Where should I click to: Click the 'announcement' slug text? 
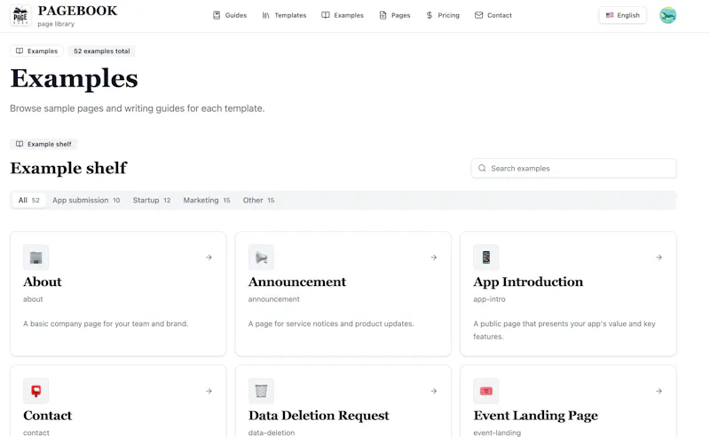(274, 299)
